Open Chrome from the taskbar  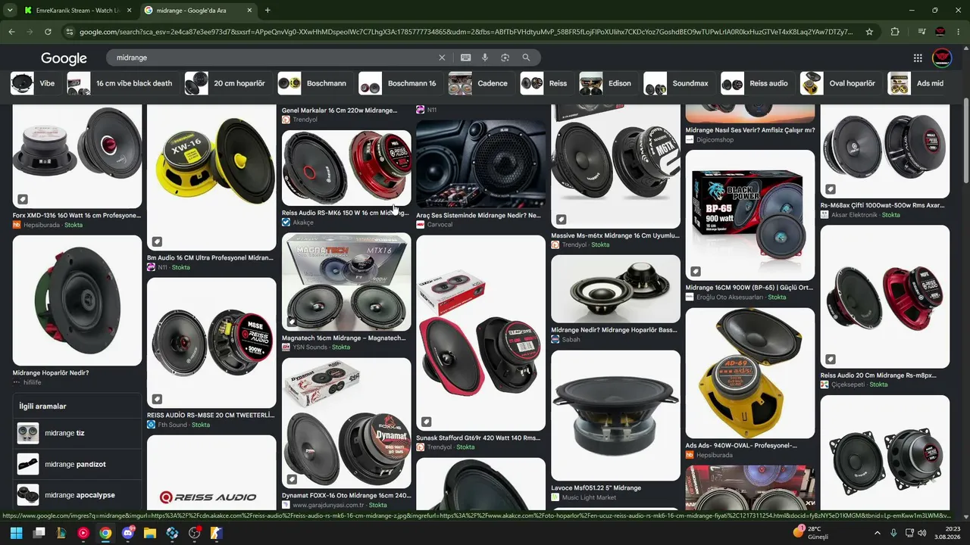(x=105, y=533)
